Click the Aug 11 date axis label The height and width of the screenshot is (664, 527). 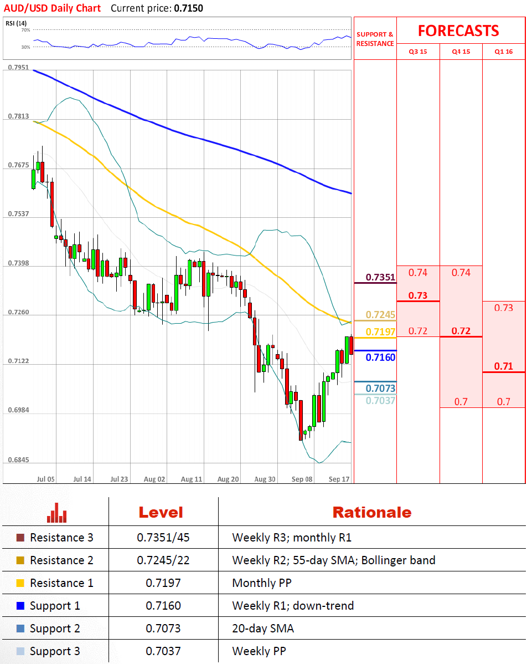pos(192,479)
